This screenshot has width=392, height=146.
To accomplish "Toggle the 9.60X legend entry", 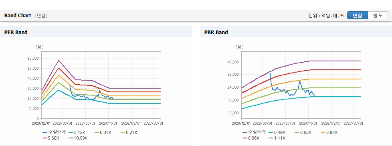I will [51, 138].
